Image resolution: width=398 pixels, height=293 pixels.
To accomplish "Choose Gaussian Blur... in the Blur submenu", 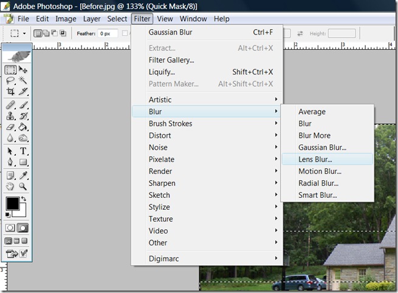I will click(x=327, y=147).
